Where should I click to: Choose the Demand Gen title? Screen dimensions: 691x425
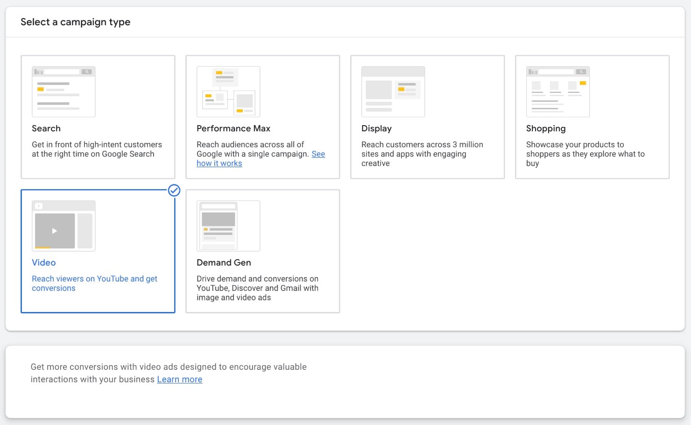(x=224, y=262)
